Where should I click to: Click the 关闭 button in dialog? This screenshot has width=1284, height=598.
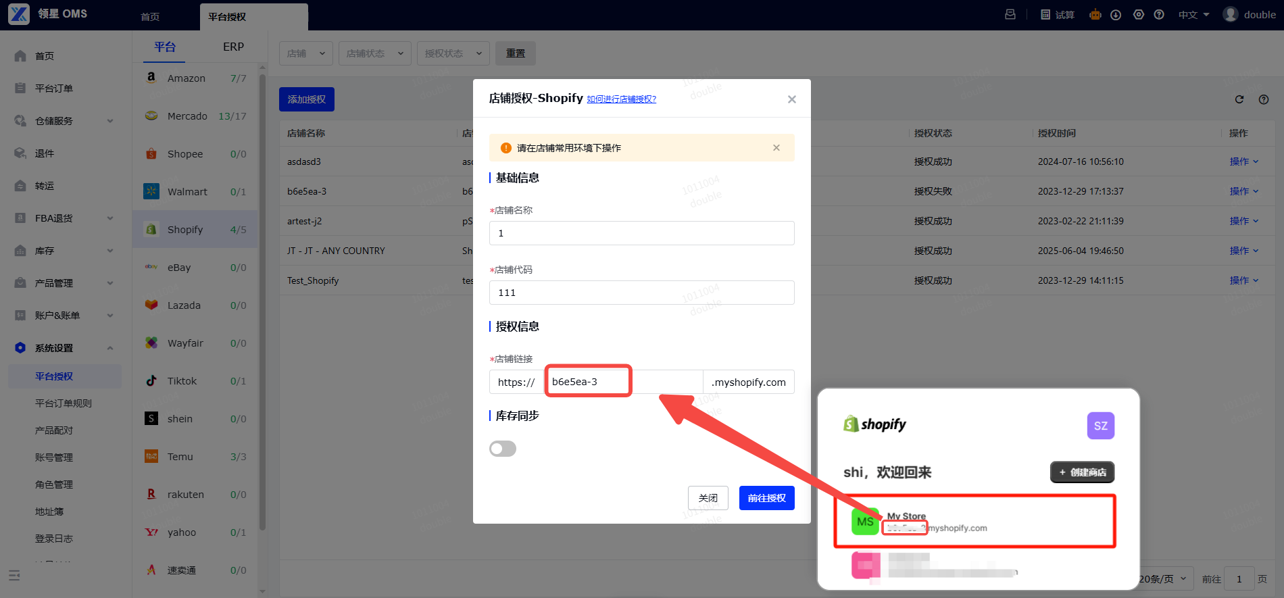pos(708,498)
